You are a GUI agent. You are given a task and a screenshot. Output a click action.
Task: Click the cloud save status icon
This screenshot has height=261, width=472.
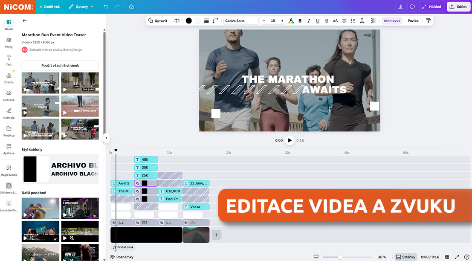(x=131, y=7)
